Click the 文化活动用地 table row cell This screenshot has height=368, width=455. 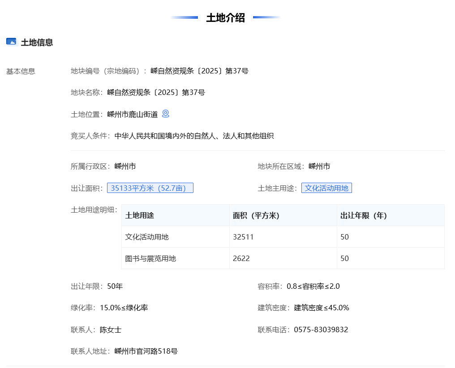pos(147,237)
